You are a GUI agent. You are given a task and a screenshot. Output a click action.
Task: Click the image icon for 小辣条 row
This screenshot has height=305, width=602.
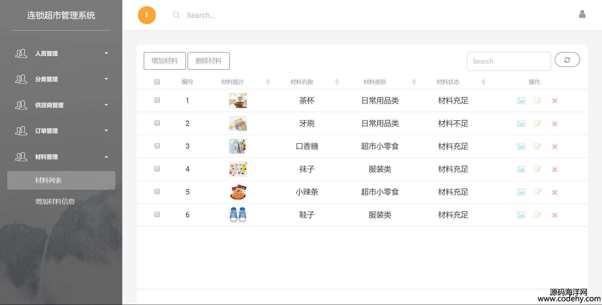click(521, 192)
